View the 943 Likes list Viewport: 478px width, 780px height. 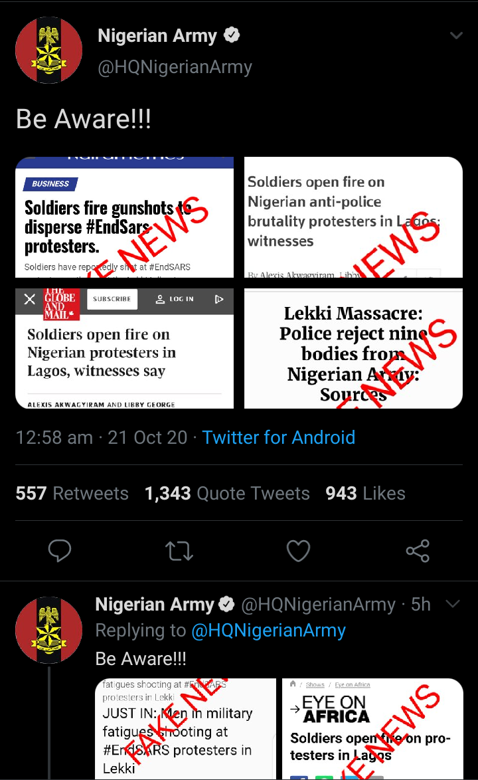coord(365,493)
